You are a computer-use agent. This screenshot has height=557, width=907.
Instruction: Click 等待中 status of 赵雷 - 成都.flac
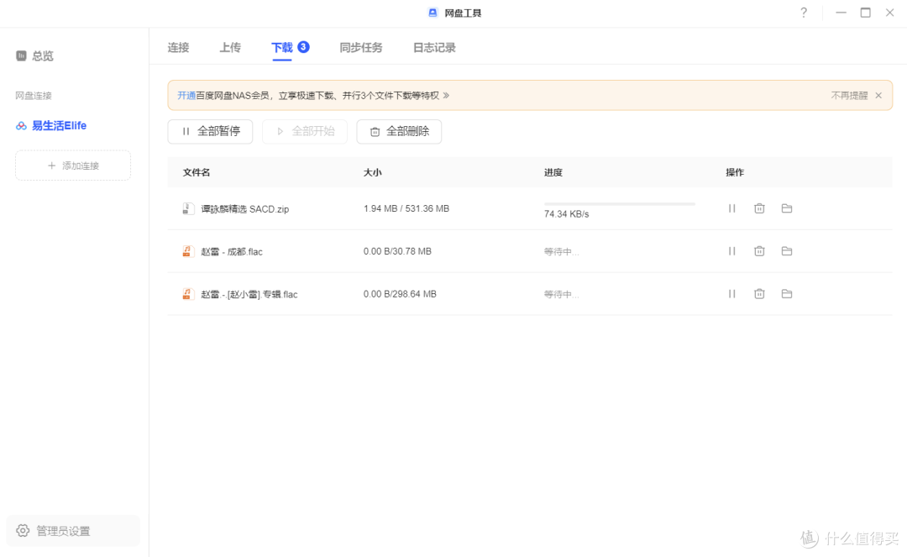pos(561,251)
